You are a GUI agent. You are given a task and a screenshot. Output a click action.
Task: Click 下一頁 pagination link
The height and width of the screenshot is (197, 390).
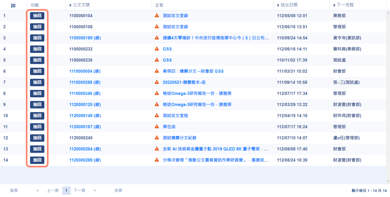(79, 190)
